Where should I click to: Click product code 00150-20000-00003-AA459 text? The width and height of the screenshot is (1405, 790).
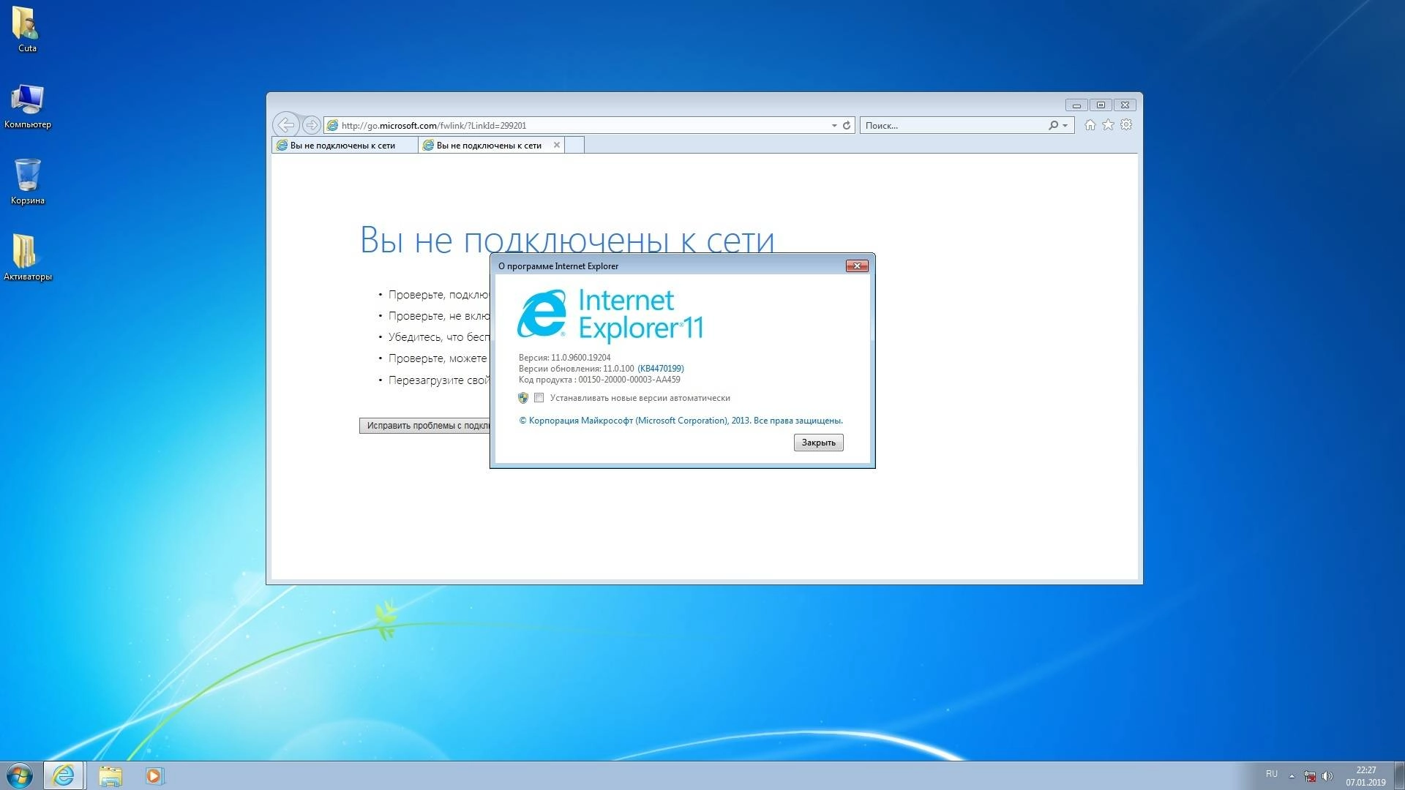point(629,380)
